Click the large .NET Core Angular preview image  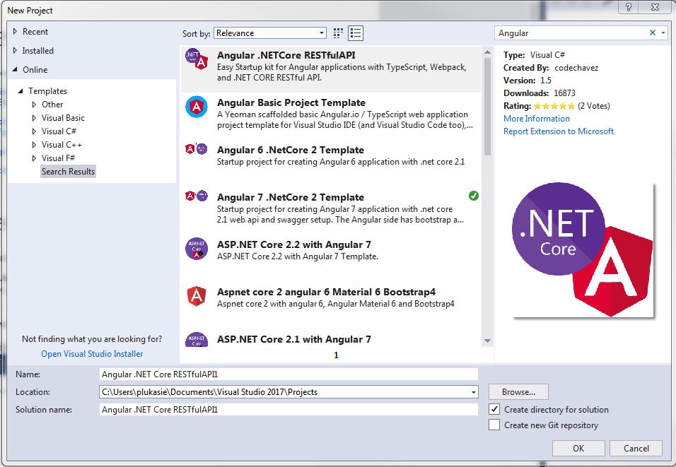point(583,249)
